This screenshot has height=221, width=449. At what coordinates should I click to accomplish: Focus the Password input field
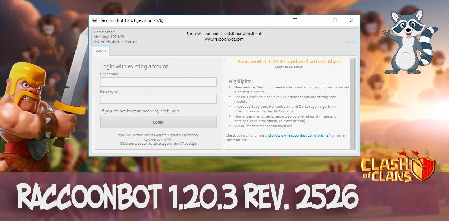(158, 99)
